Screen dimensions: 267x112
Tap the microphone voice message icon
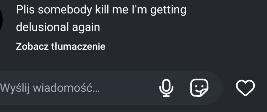(166, 88)
